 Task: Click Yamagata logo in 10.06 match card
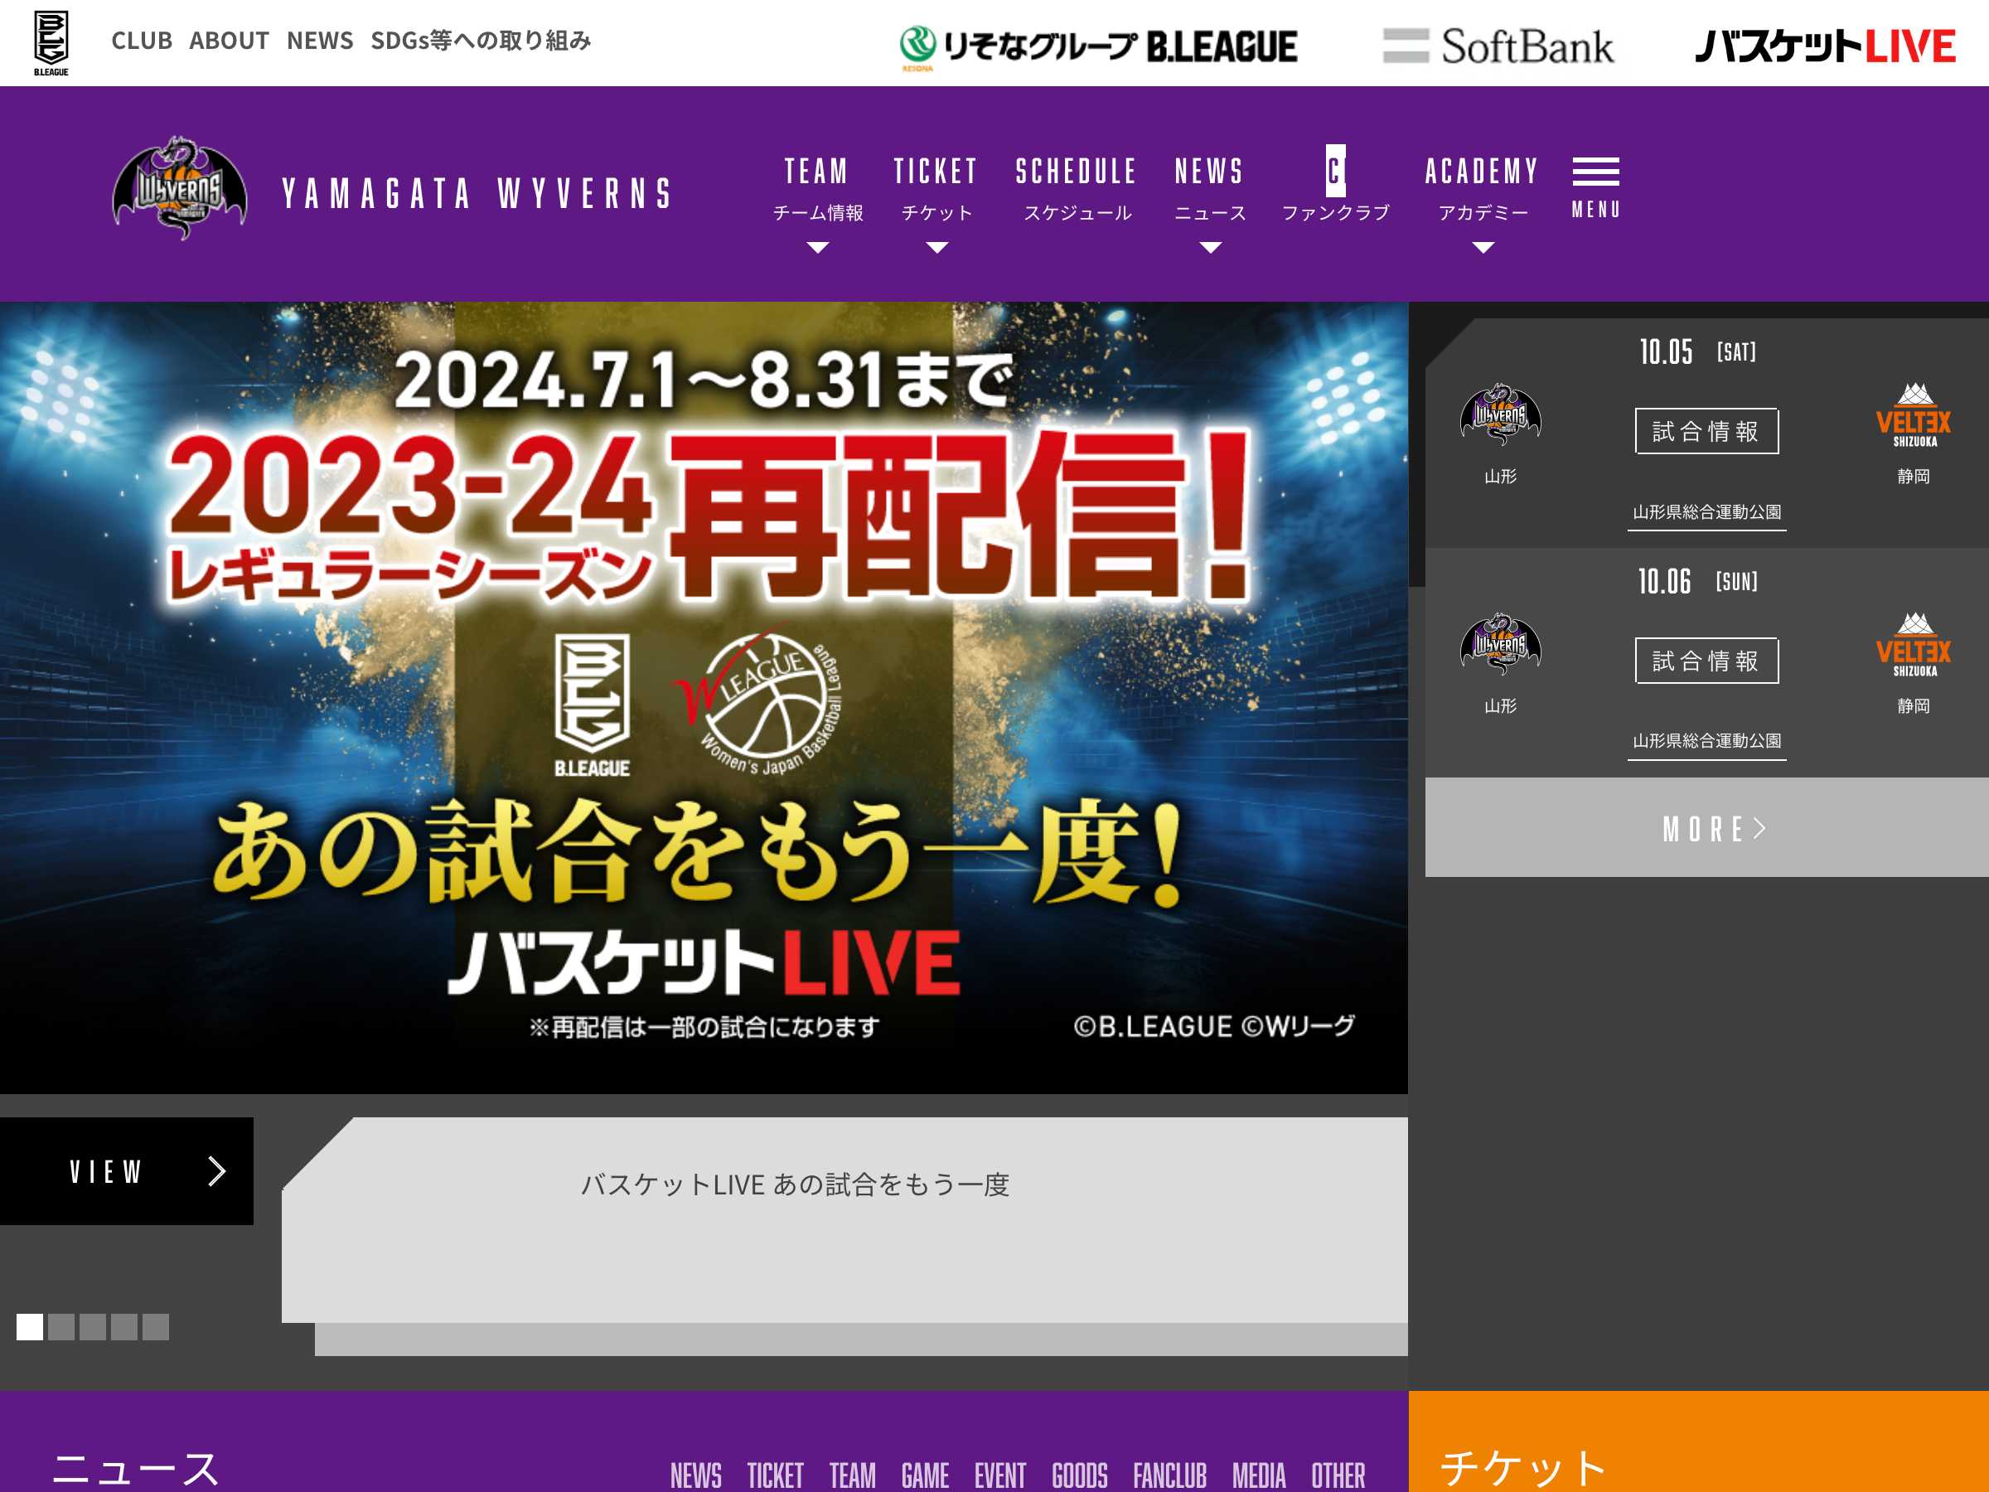click(x=1501, y=645)
